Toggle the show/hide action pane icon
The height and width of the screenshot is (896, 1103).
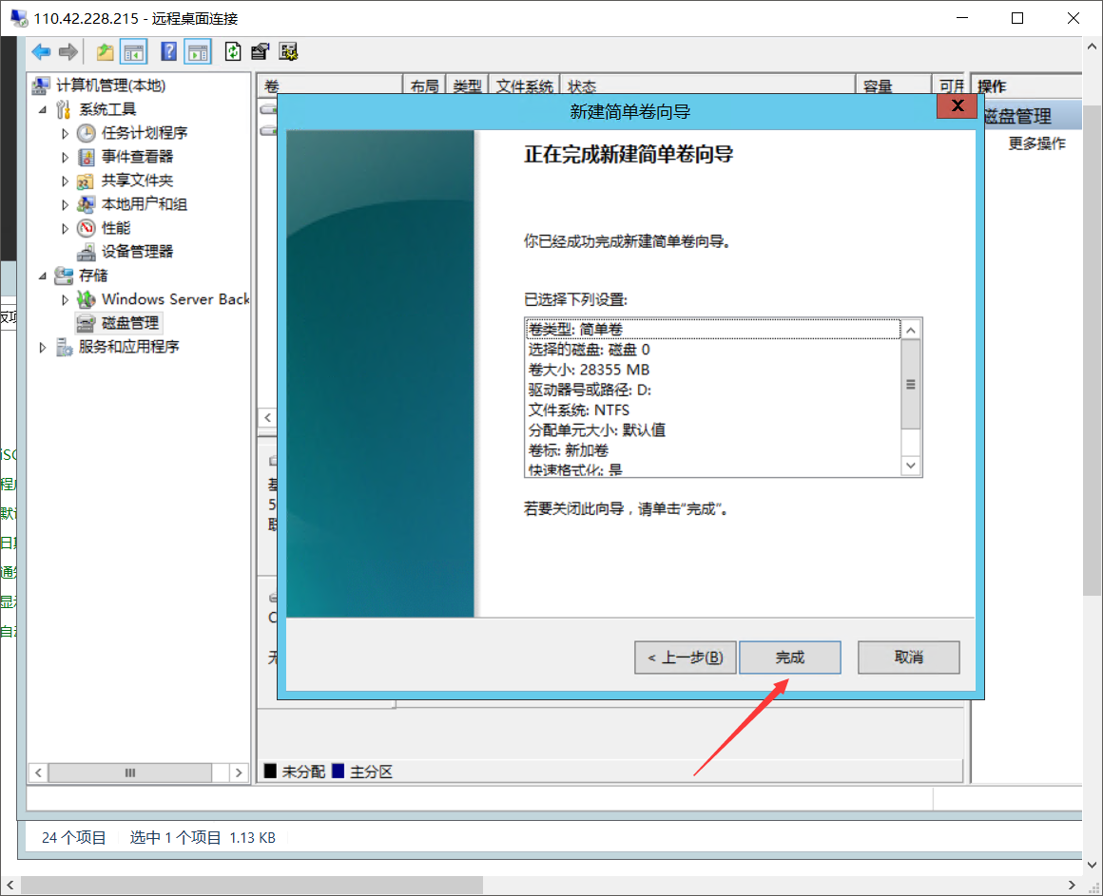click(x=198, y=52)
